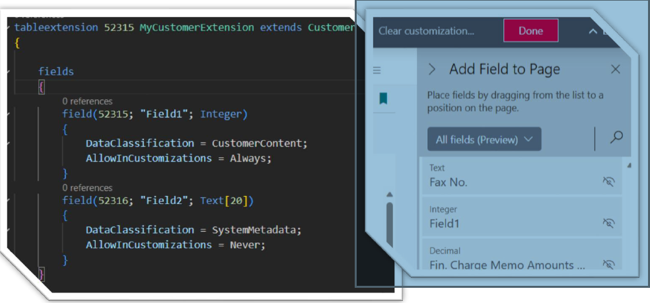Click the fields keyword in code
650x303 pixels.
tap(56, 71)
